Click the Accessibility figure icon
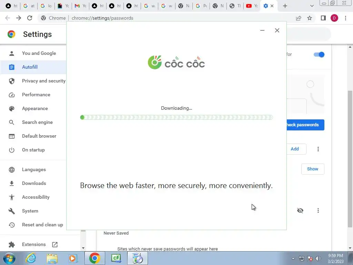The height and width of the screenshot is (265, 353). click(11, 197)
